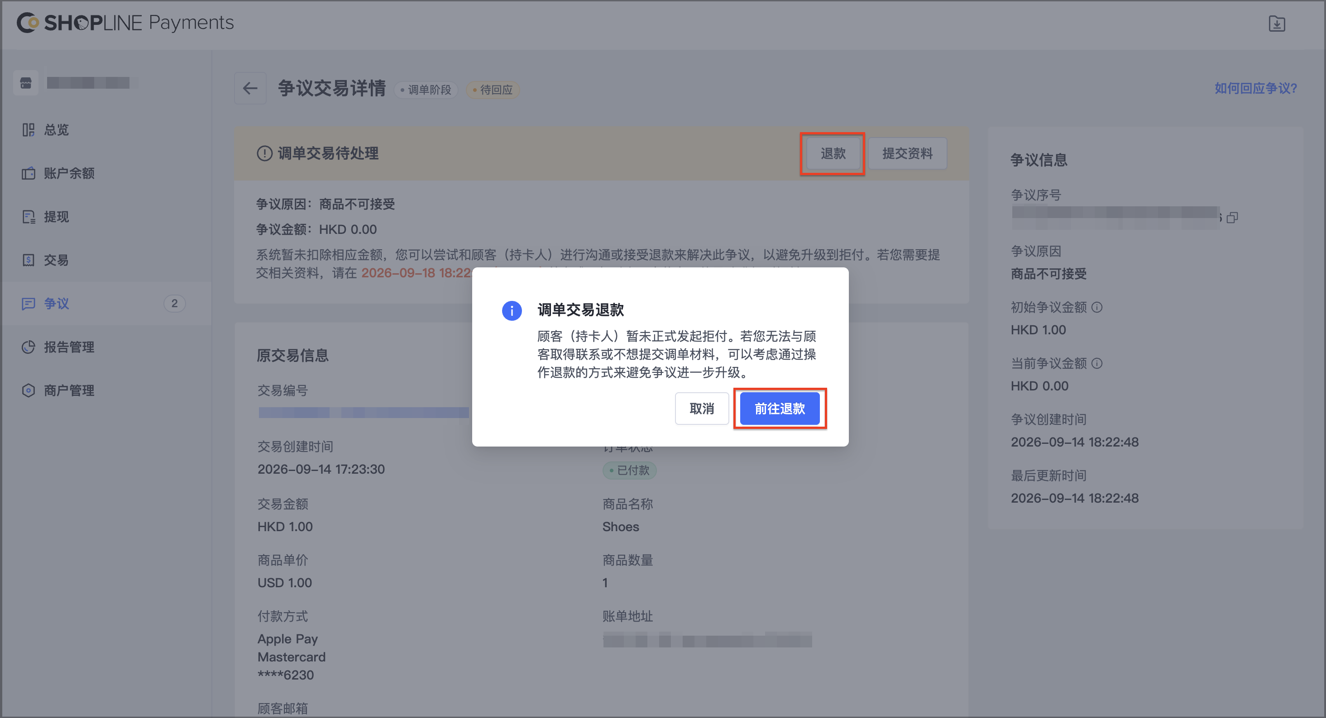
Task: Click the product name Shoes
Action: (x=620, y=527)
